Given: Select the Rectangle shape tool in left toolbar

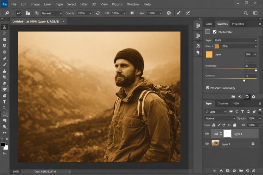Looking at the screenshot, I should click(x=5, y=114).
